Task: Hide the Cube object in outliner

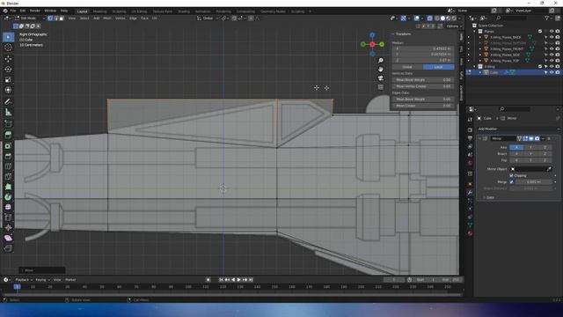Action: [552, 72]
